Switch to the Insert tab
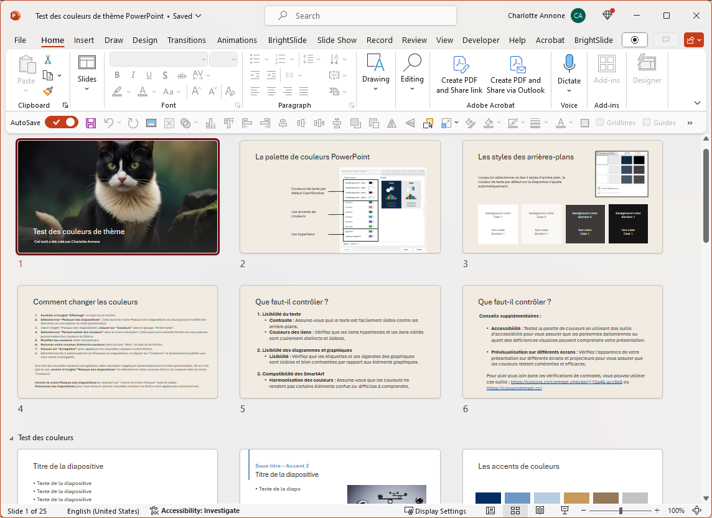 click(84, 40)
